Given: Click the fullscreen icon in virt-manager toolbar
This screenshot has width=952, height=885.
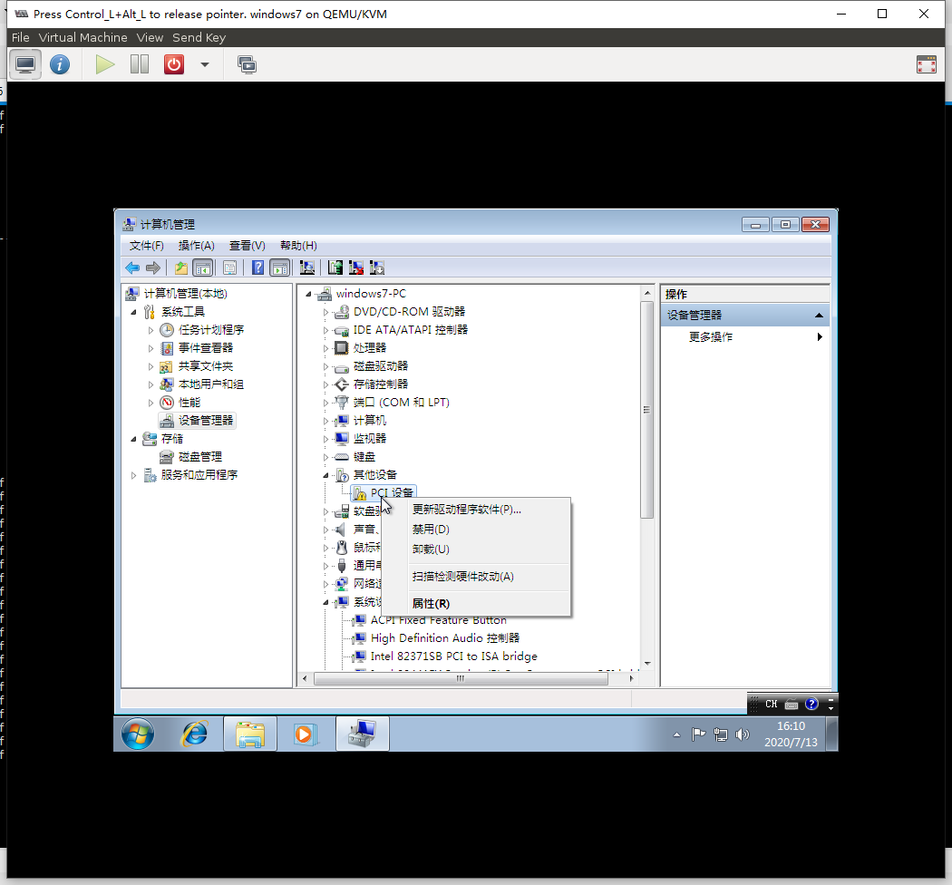Looking at the screenshot, I should point(927,64).
